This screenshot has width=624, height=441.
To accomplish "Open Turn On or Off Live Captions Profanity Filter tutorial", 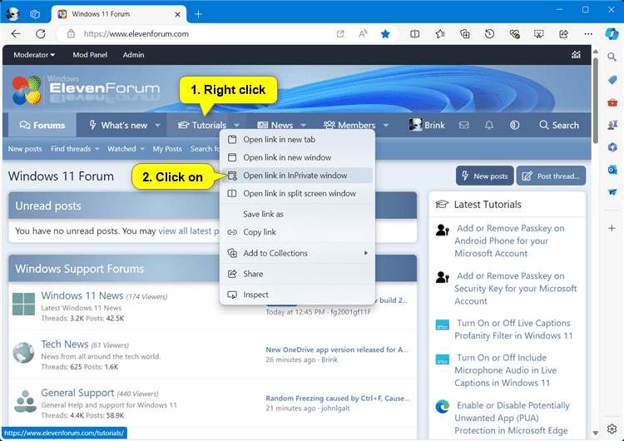I will [x=513, y=330].
